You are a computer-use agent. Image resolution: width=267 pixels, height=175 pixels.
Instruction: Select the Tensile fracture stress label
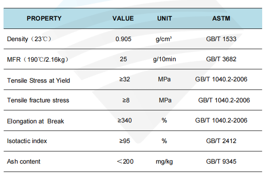click(38, 100)
